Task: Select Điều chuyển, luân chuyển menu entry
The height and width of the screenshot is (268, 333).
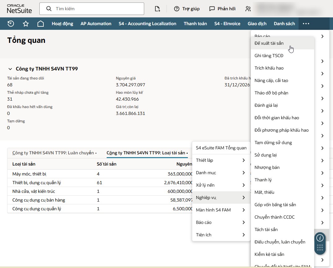Action: pos(282,242)
